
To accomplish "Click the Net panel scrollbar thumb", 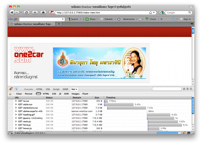I will [193, 106].
